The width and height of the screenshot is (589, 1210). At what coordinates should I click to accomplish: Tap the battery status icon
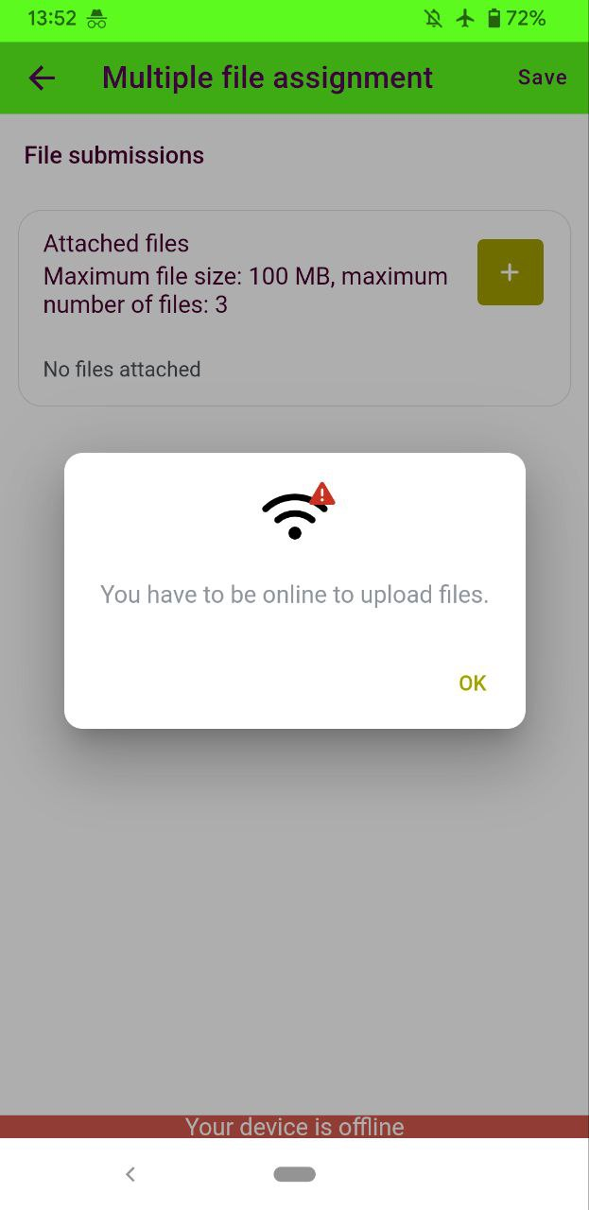(494, 18)
